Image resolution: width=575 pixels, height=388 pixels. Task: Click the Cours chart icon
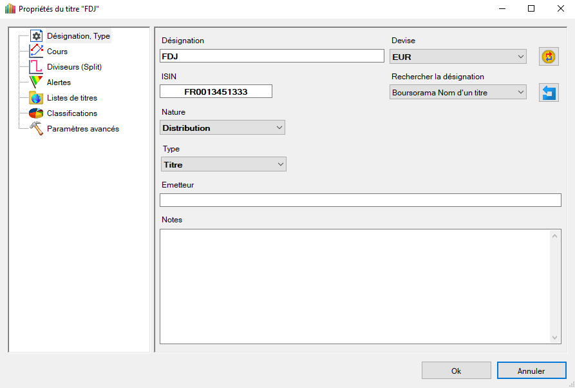coord(36,52)
